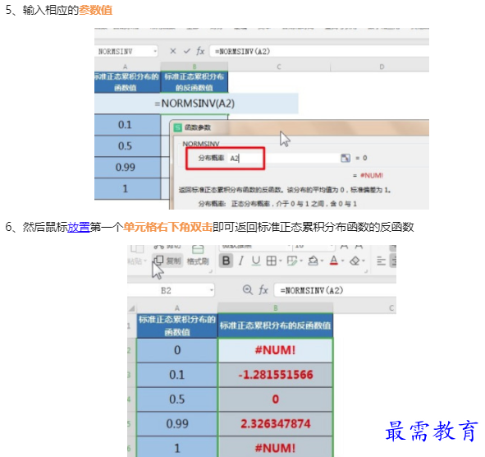Click the #NUM! cell in row 6
The width and height of the screenshot is (485, 457).
[275, 447]
